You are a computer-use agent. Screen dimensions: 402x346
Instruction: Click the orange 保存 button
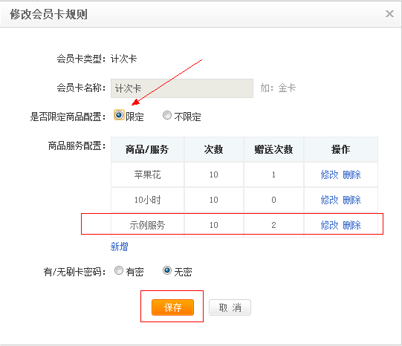pos(172,307)
